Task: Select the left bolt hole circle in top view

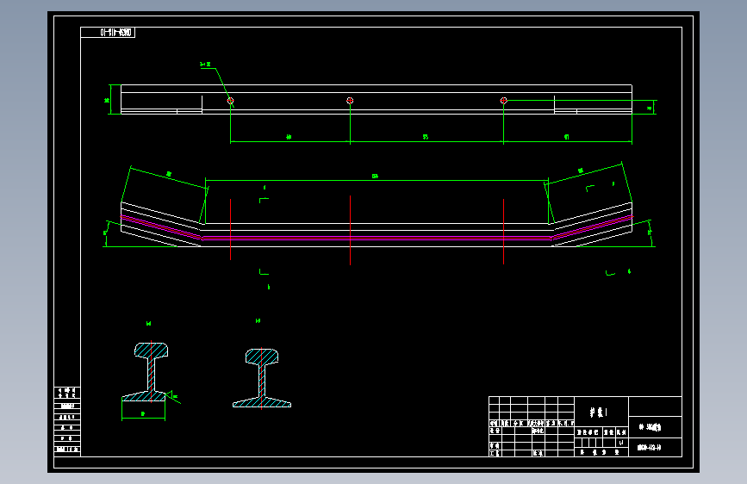Action: coord(231,101)
